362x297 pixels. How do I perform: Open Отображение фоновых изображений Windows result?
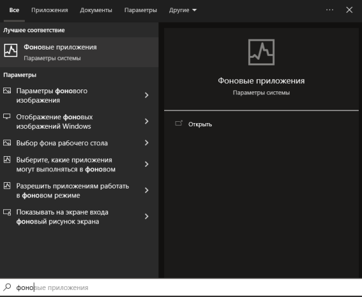click(x=79, y=121)
